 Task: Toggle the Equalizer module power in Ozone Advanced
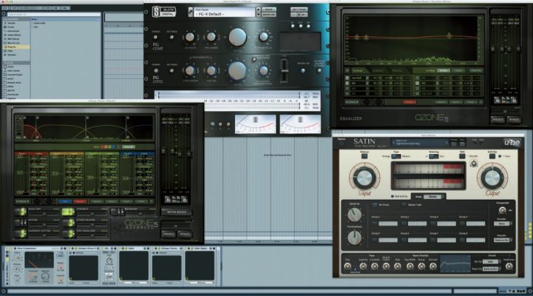21,212
